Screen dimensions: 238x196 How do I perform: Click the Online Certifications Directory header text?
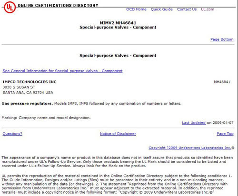[x=58, y=6]
